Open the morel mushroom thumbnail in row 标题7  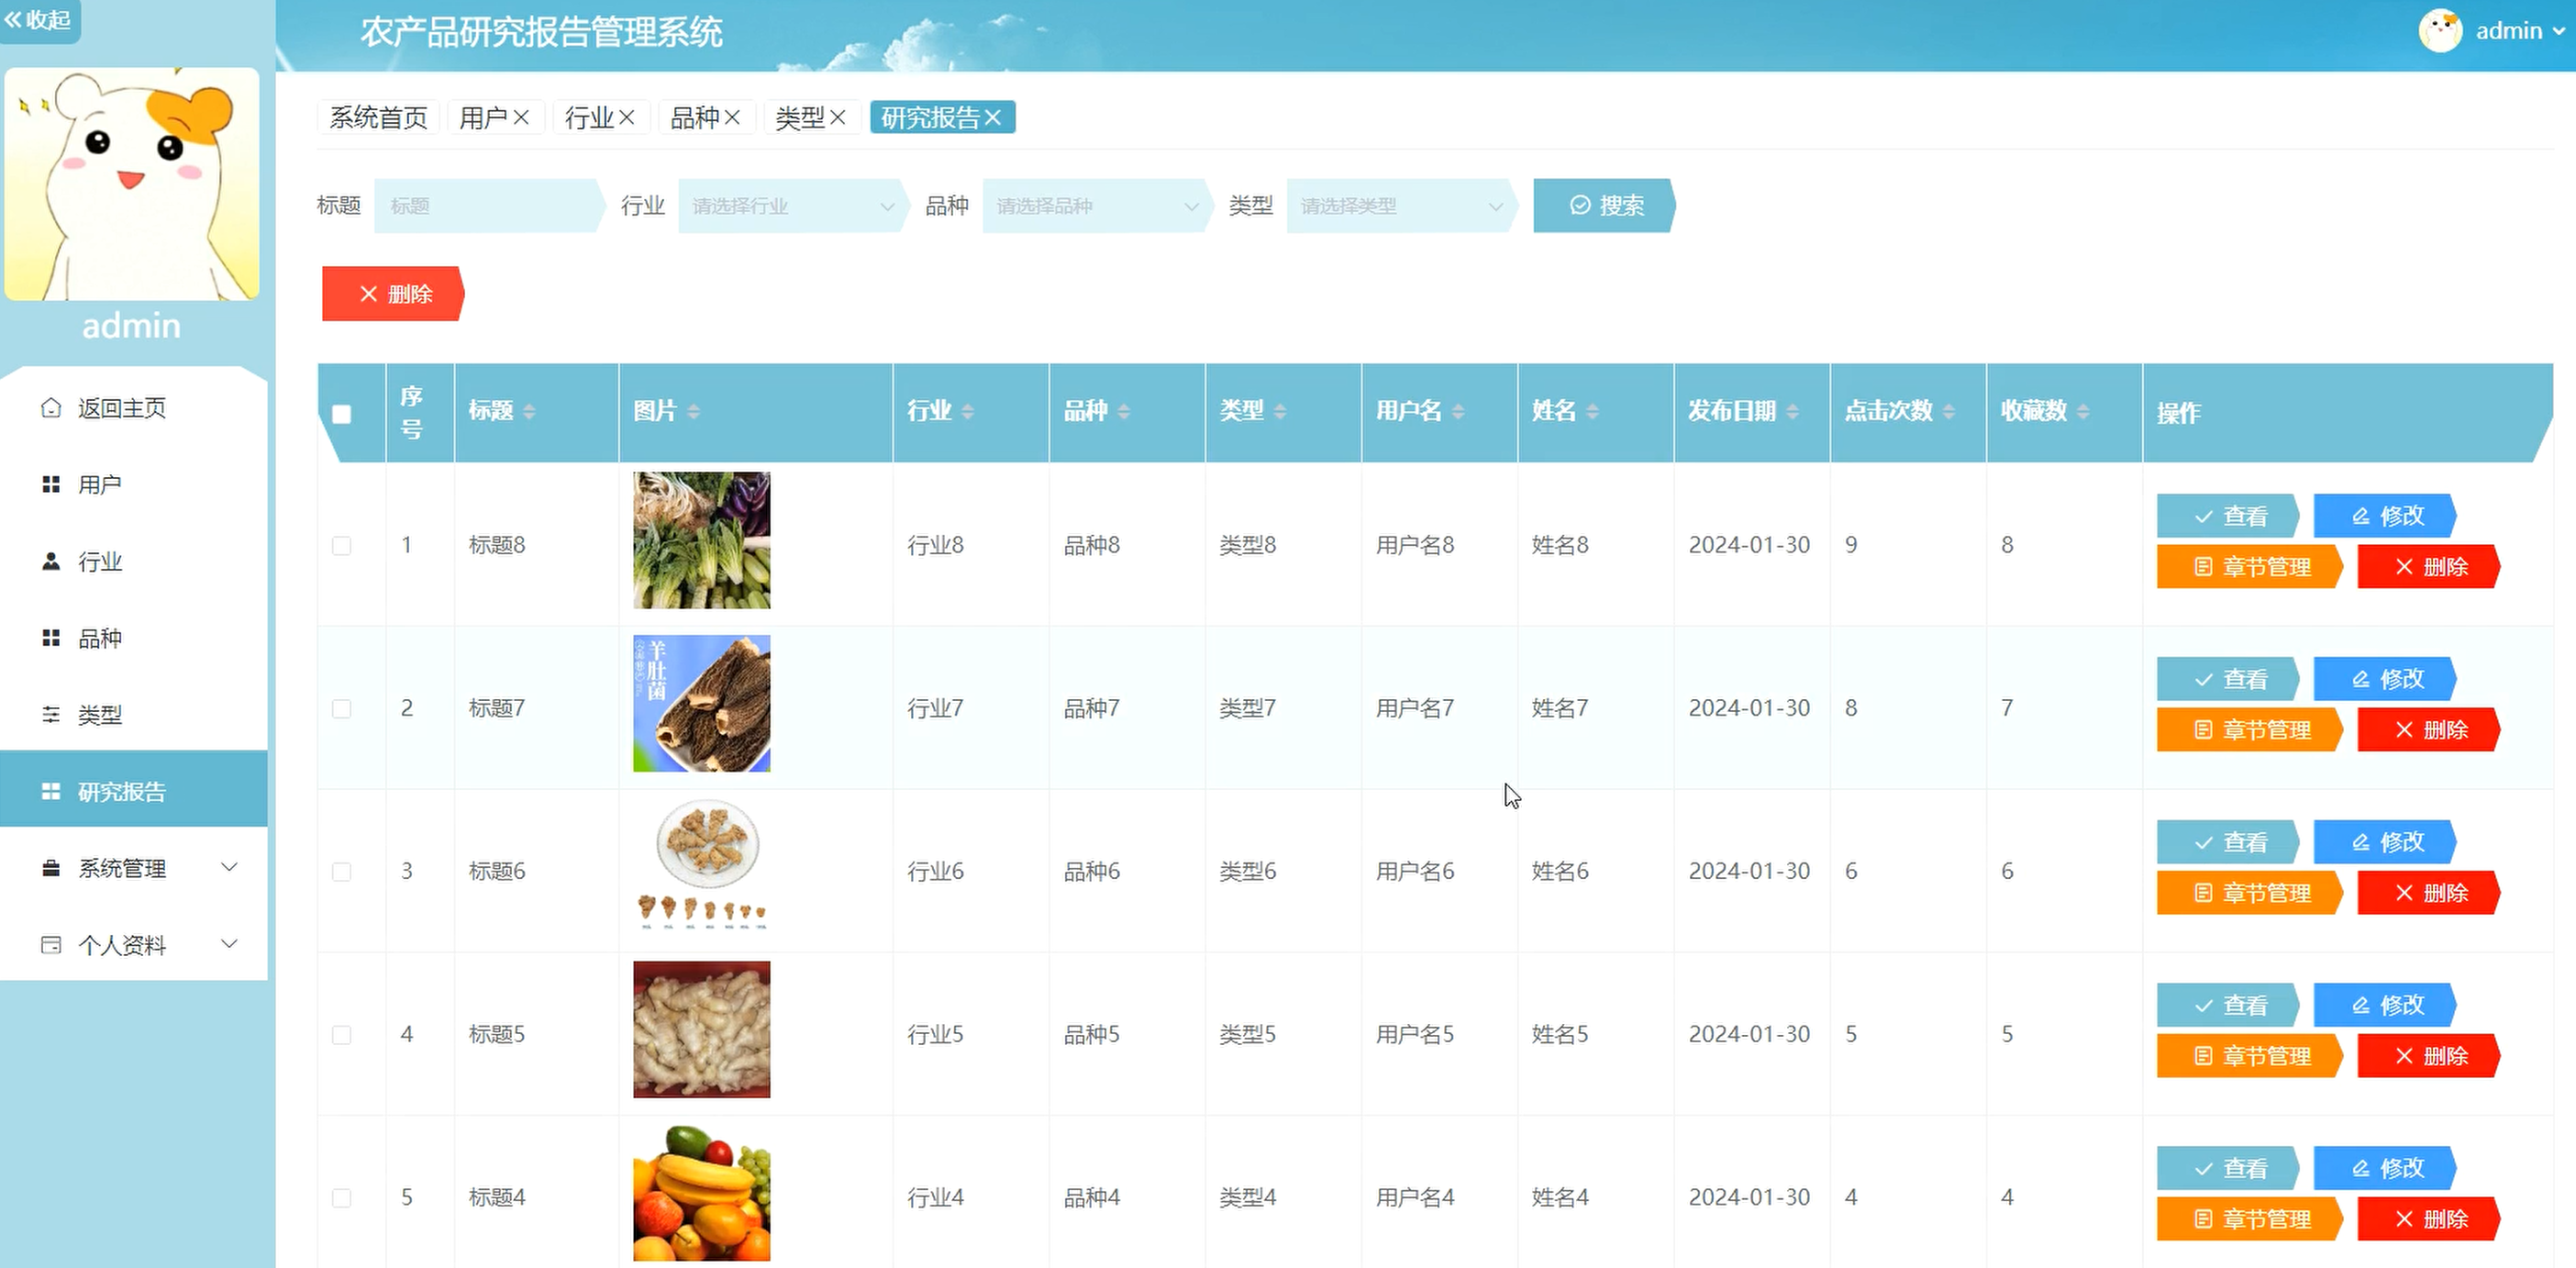[x=702, y=703]
